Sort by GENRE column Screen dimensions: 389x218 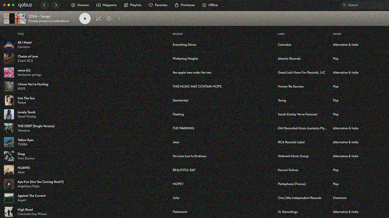[x=337, y=34]
